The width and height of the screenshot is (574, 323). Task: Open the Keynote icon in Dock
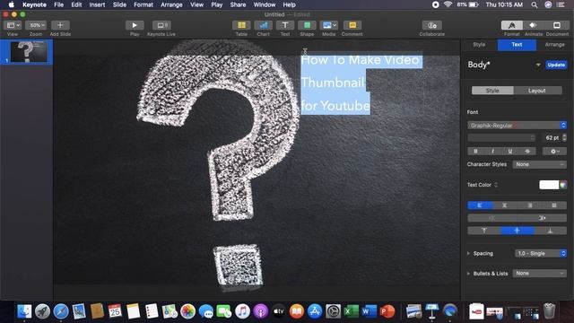[432, 311]
